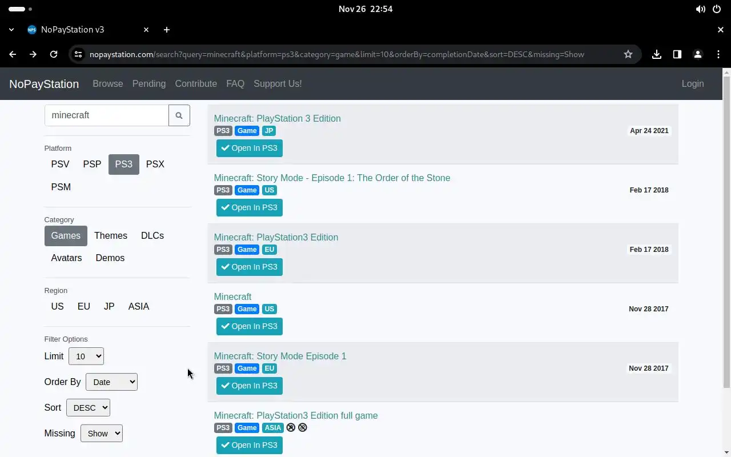Select DLCs category filter
Viewport: 731px width, 457px height.
[152, 235]
